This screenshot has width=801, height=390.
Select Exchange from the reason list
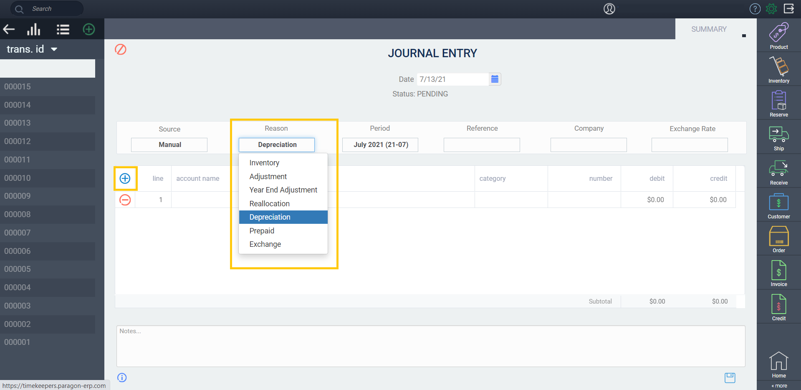pyautogui.click(x=283, y=244)
